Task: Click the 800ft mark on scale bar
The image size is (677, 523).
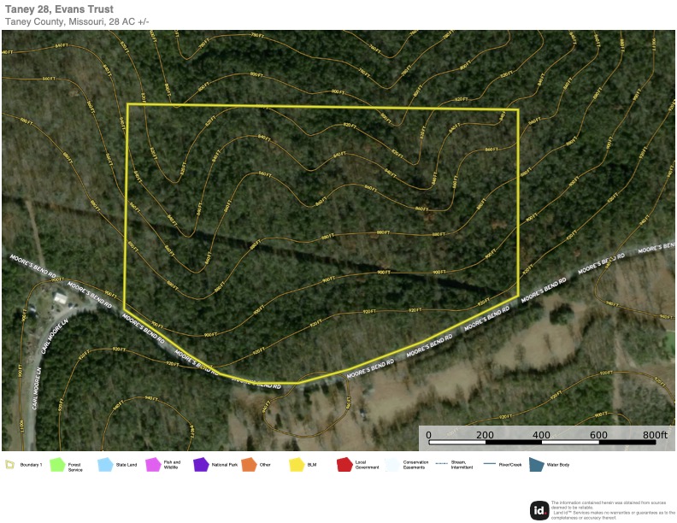Action: tap(654, 434)
